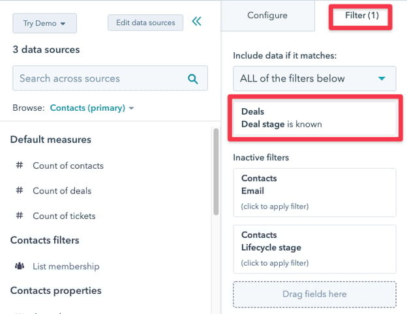Apply the inactive Contacts Lifecycle stage filter

coord(314,249)
